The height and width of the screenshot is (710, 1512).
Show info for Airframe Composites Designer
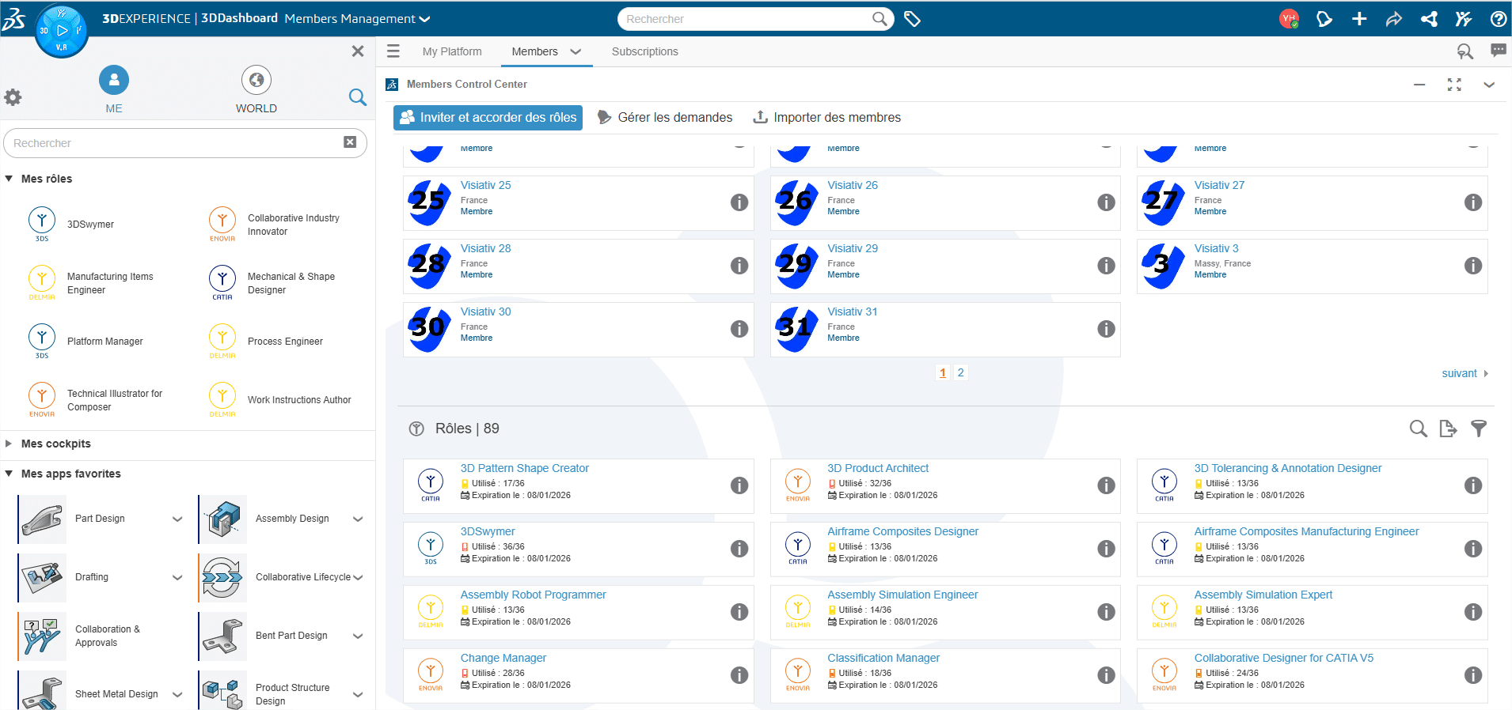1106,549
